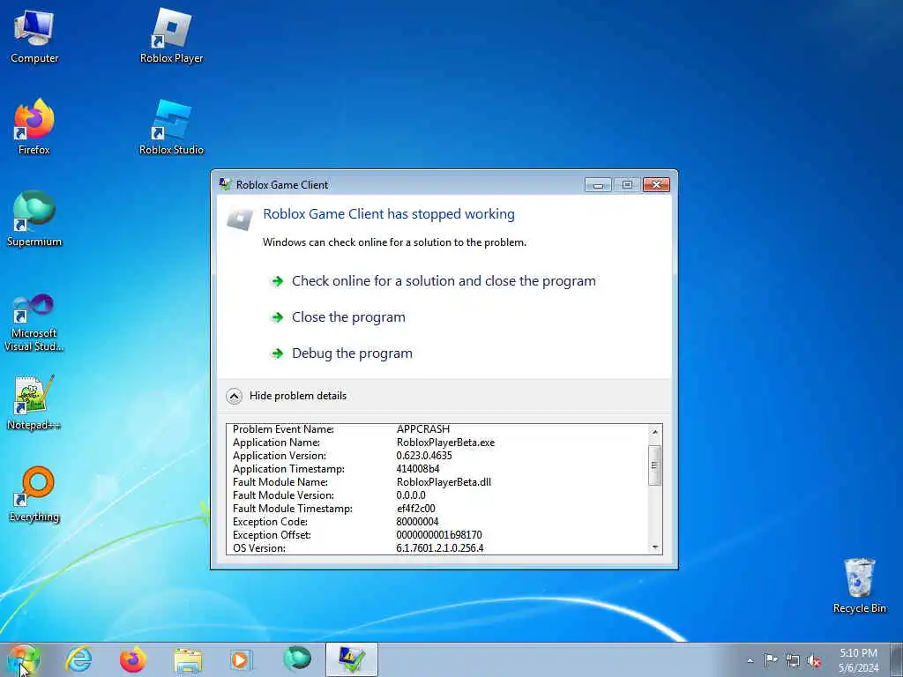Image resolution: width=903 pixels, height=677 pixels.
Task: Launch Firefox from the taskbar
Action: (x=133, y=659)
